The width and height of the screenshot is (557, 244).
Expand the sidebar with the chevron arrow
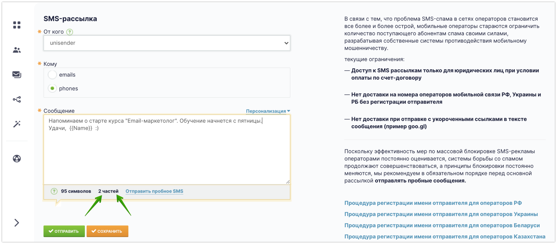click(x=17, y=223)
